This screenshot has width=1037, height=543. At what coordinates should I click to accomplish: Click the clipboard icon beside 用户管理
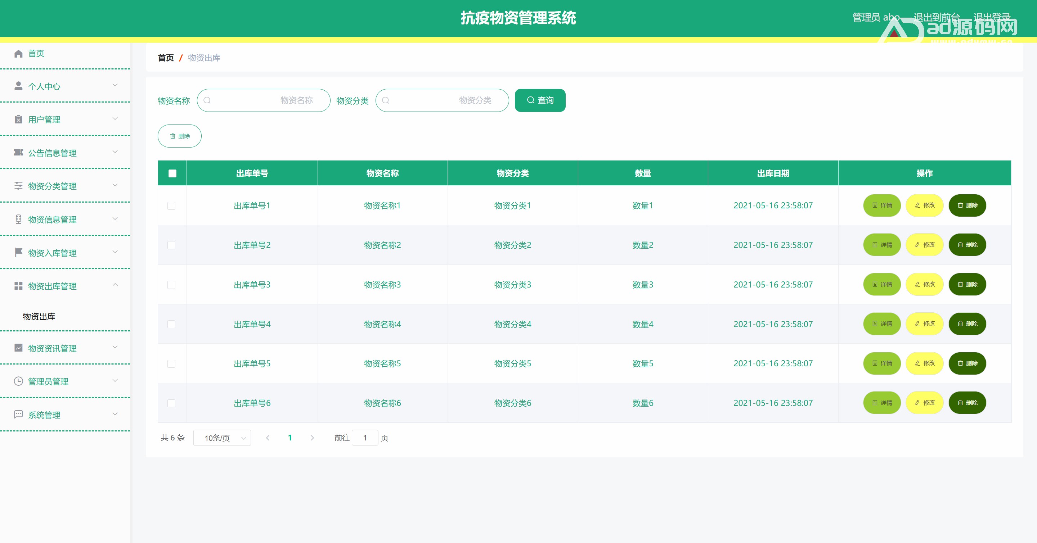tap(18, 119)
